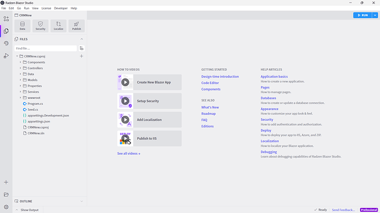
Task: Expand the wwwroot folder
Action: (x=20, y=98)
